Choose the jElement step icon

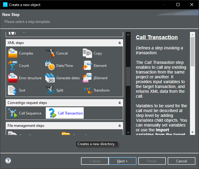coord(87,78)
